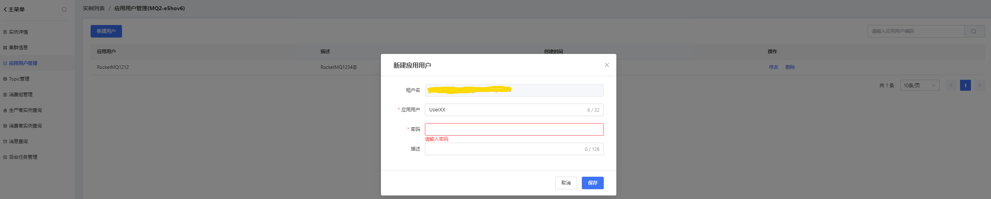Click the 取消 button in dialog
Image resolution: width=991 pixels, height=199 pixels.
[x=566, y=183]
